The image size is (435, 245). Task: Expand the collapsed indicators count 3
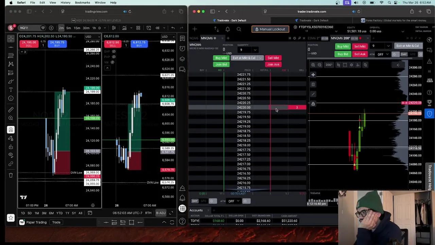coord(23,52)
